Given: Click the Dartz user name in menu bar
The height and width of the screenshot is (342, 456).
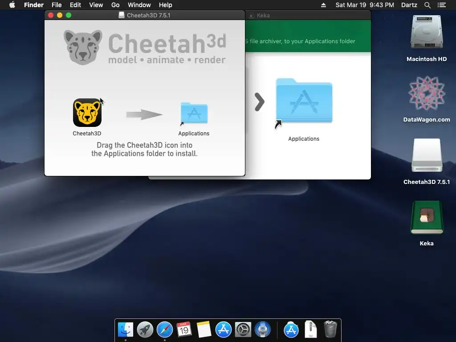Looking at the screenshot, I should [x=409, y=5].
